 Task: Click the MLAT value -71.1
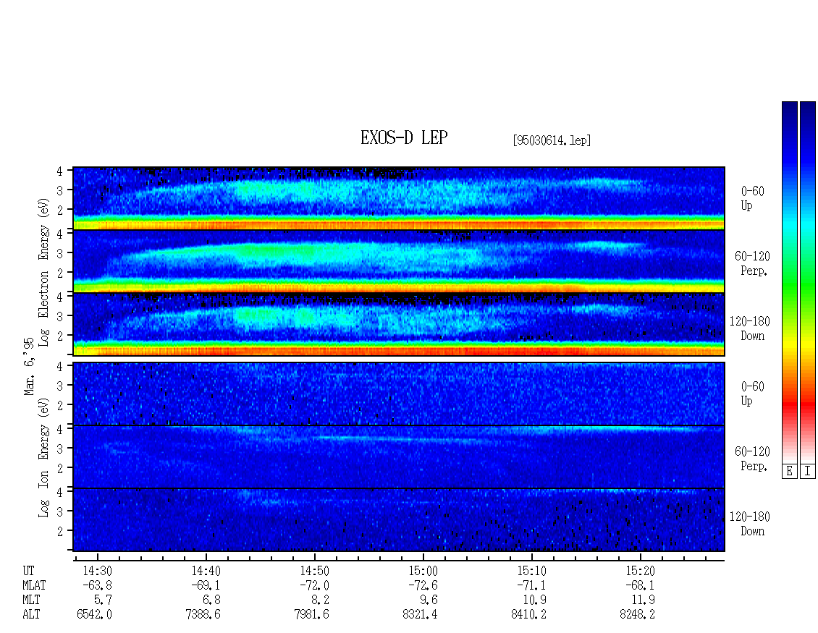click(531, 585)
